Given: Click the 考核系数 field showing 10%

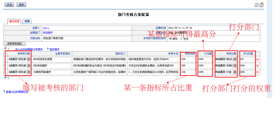Looking at the screenshot, I should [188, 72].
